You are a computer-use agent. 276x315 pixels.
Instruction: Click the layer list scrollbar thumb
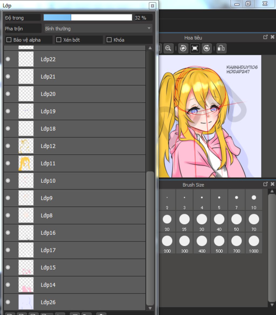tap(150, 238)
